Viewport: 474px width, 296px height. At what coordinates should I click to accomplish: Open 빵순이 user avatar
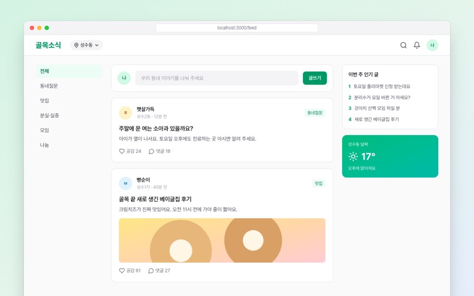coord(125,183)
